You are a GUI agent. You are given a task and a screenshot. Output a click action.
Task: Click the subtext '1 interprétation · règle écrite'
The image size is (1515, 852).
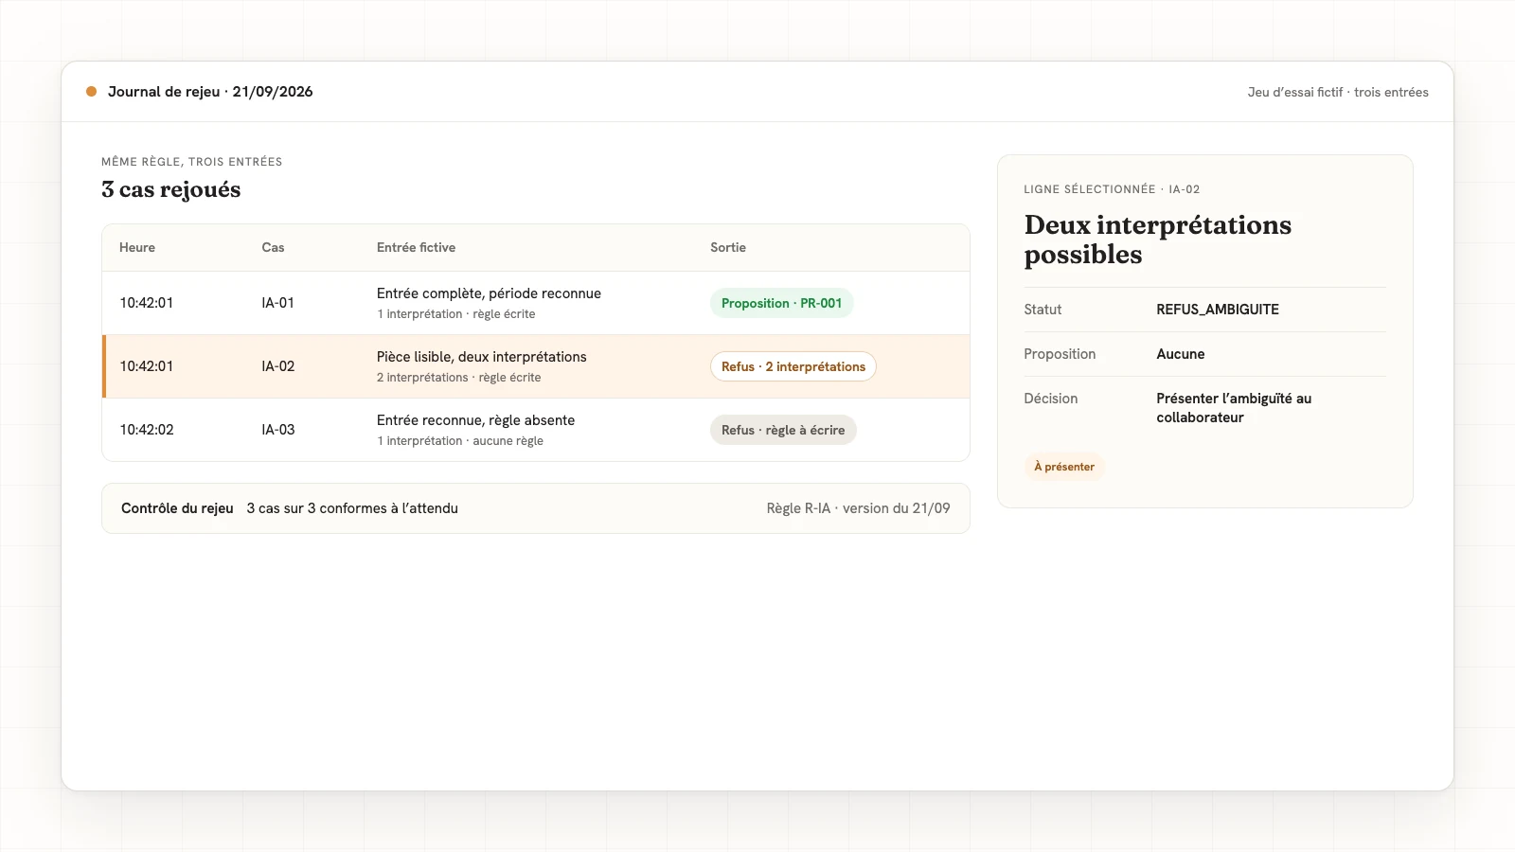tap(456, 314)
